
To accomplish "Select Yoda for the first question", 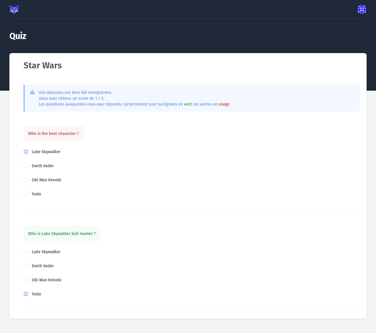I will pos(26,194).
